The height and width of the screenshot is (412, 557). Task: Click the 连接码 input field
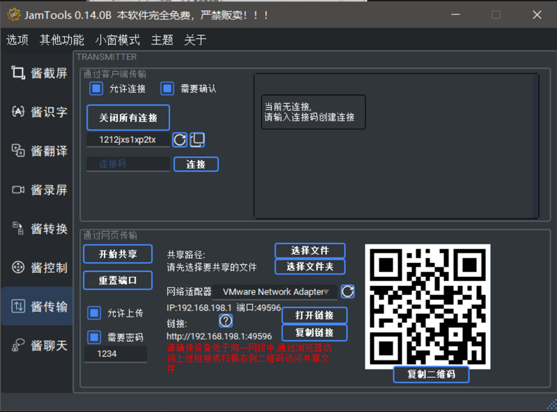128,164
